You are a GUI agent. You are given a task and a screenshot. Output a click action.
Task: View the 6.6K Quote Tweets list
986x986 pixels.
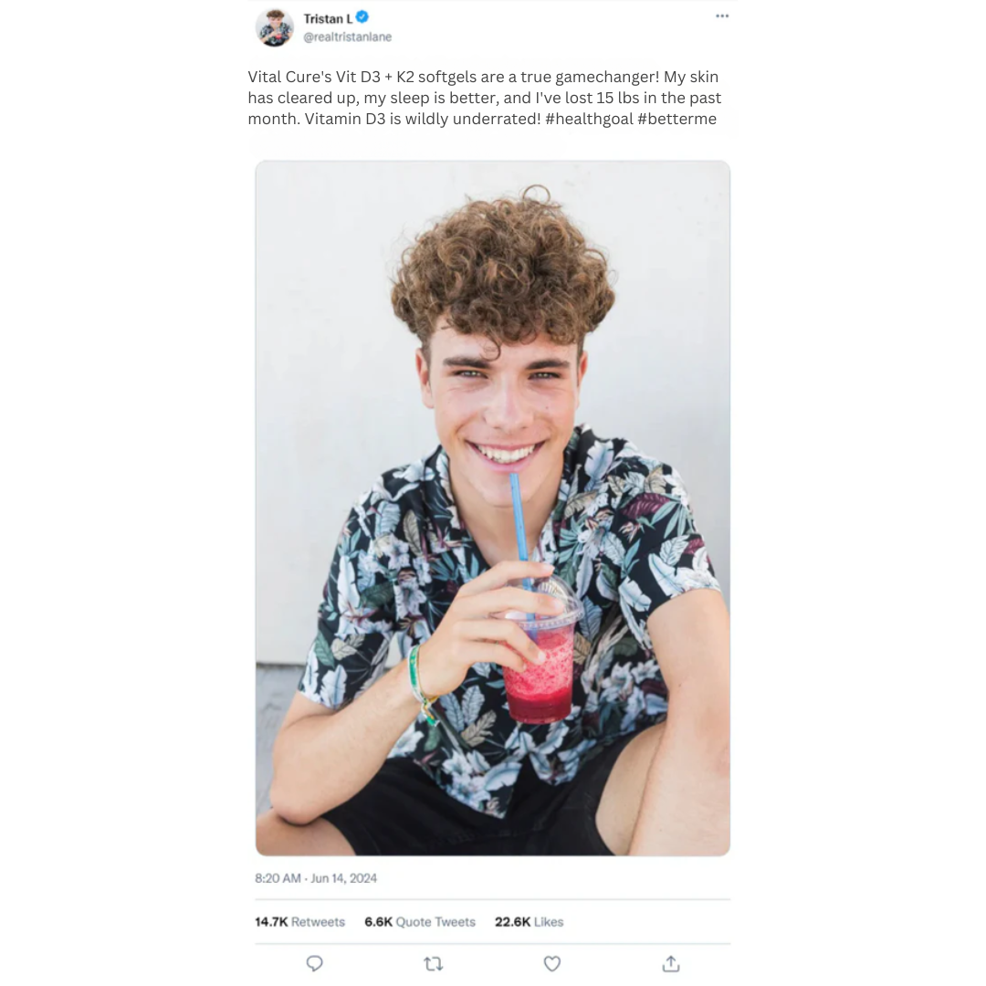(420, 922)
